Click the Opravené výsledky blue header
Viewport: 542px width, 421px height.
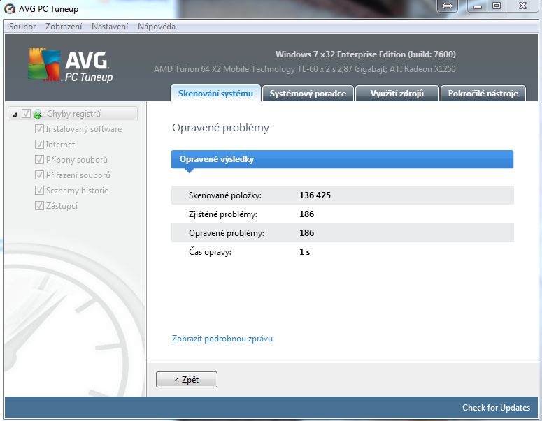tap(342, 159)
